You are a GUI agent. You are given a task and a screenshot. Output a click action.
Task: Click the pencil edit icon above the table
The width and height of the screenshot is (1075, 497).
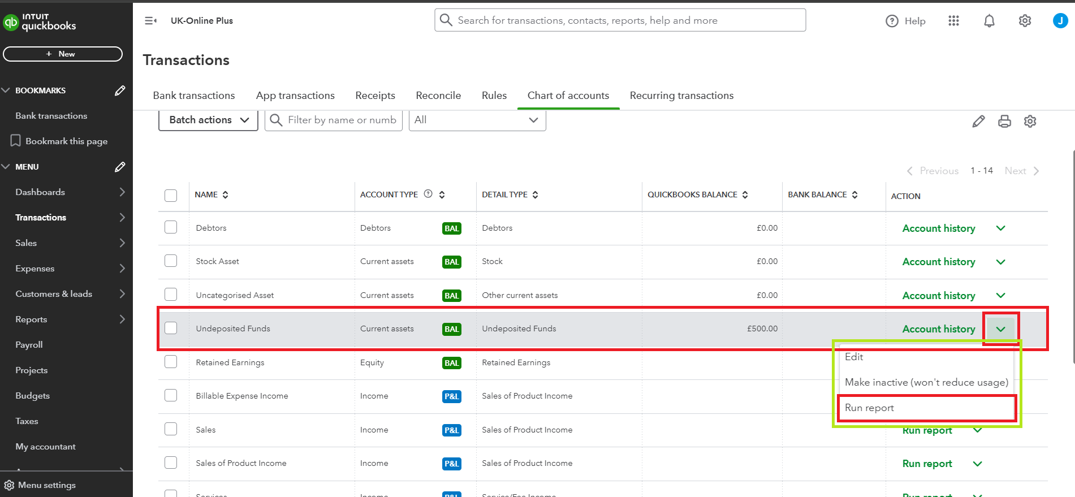tap(978, 122)
